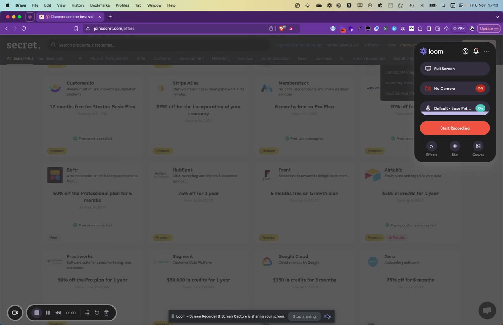Open Spotlight search in menu bar
503x325 pixels.
pyautogui.click(x=444, y=5)
